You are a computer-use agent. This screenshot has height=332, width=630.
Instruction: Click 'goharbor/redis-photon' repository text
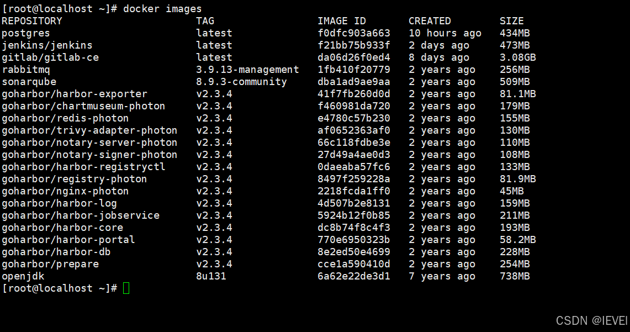click(66, 118)
